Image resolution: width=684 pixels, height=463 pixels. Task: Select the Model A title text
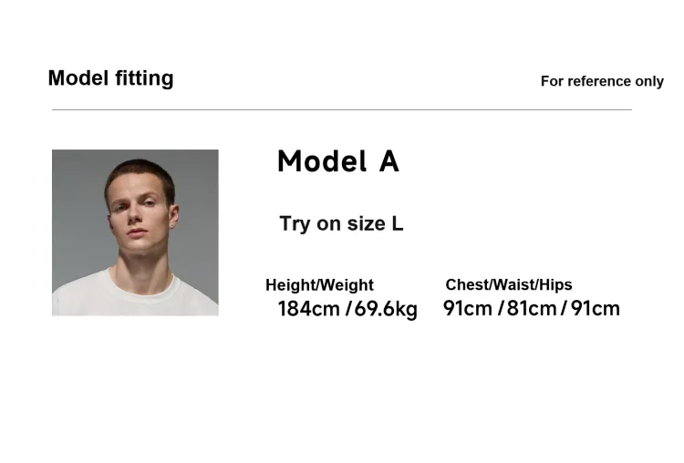(x=338, y=161)
